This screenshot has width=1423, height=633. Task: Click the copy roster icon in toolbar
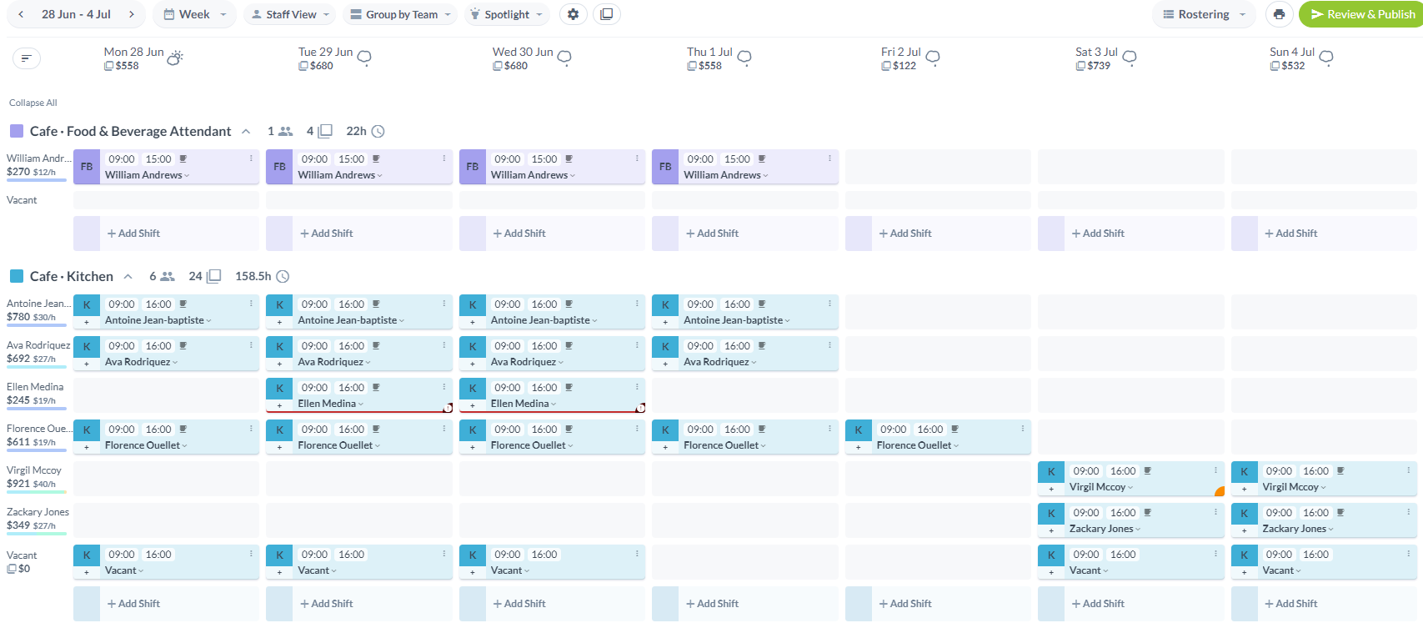coord(607,14)
